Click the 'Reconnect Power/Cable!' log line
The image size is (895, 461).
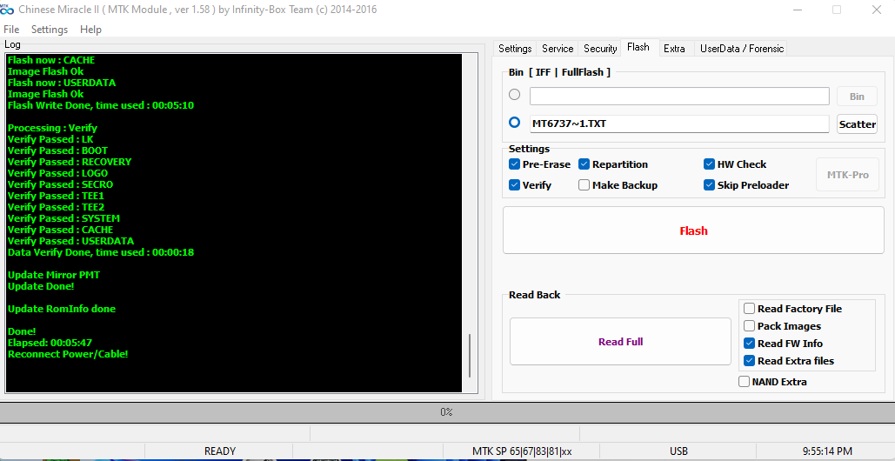coord(68,354)
